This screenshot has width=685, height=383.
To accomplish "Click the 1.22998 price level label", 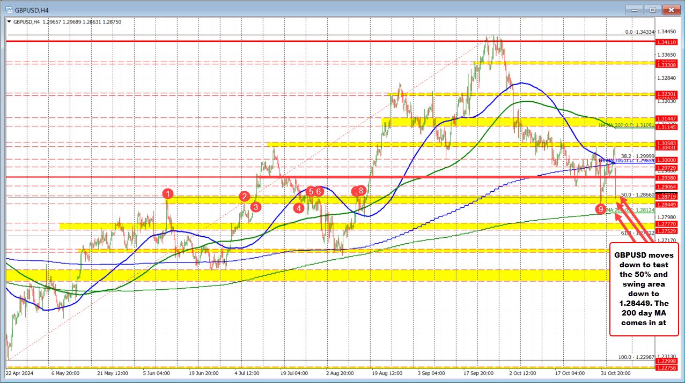I will [x=667, y=361].
